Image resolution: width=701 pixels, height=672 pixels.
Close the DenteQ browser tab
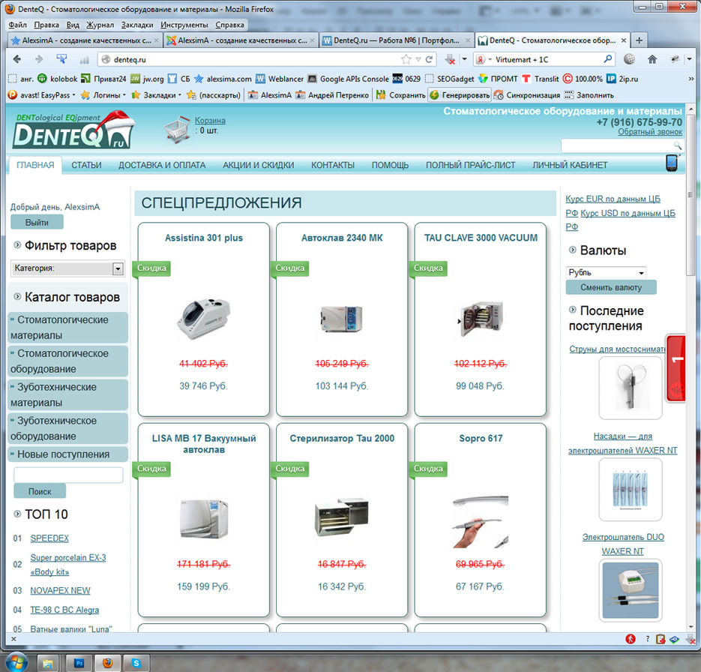tap(624, 40)
